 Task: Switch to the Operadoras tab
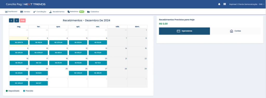184,31
